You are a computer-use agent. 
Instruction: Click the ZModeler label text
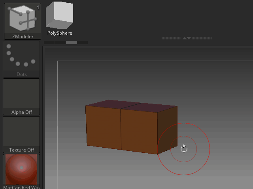[x=23, y=37]
